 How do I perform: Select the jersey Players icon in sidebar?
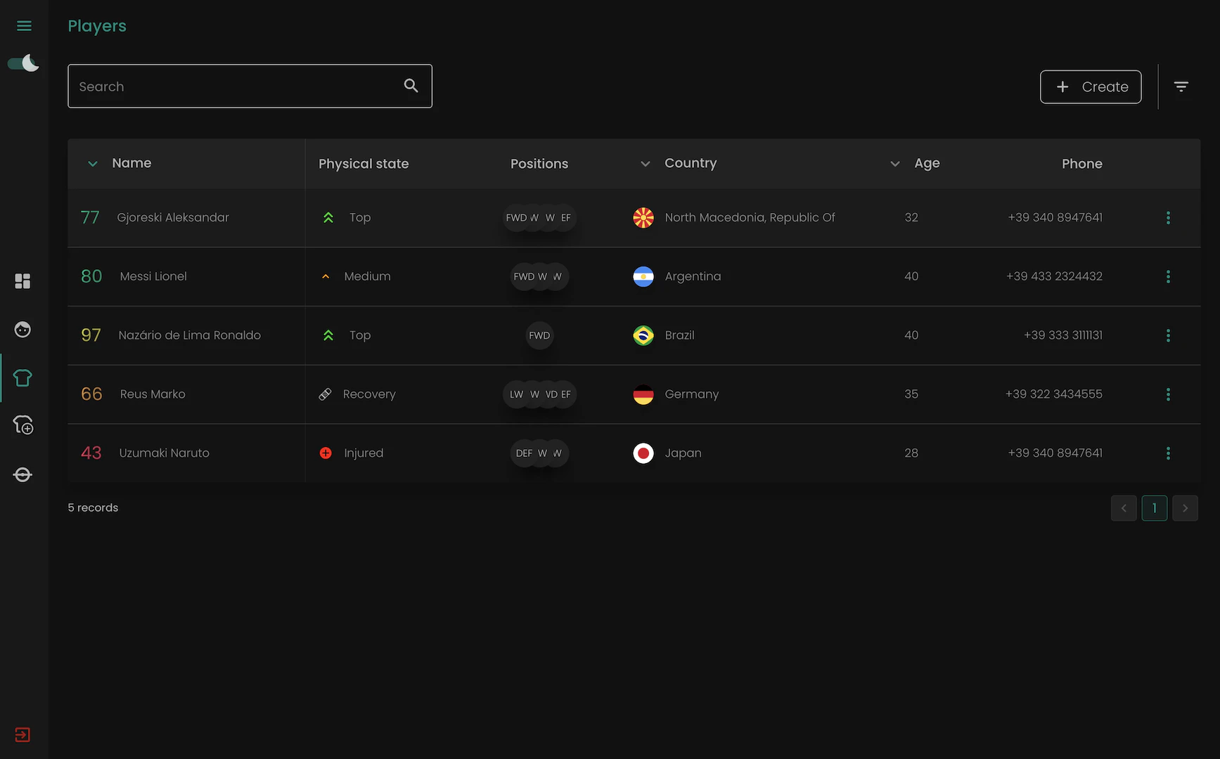pyautogui.click(x=23, y=378)
